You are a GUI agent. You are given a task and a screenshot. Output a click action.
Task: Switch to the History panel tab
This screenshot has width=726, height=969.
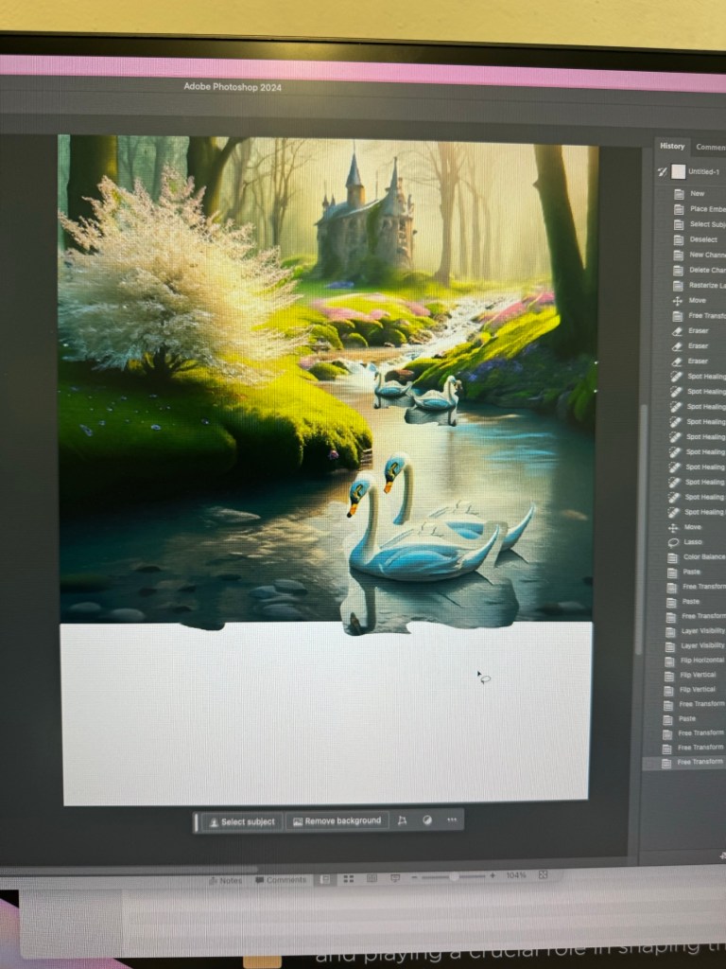[672, 147]
